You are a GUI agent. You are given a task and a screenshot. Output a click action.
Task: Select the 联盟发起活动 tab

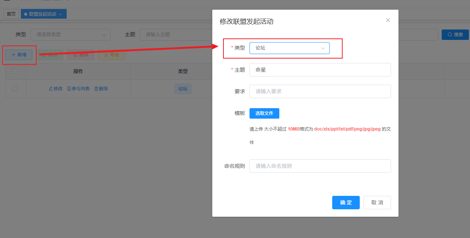42,14
